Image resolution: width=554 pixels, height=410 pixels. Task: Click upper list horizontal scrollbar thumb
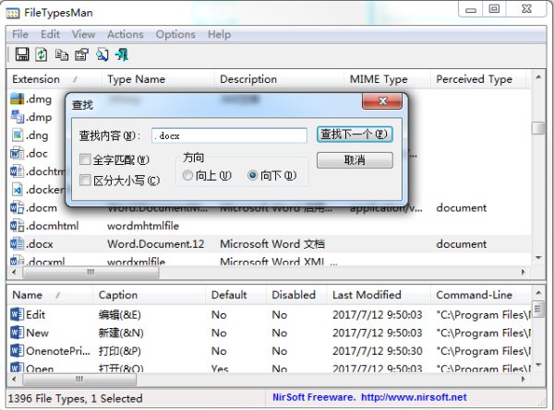(90, 272)
